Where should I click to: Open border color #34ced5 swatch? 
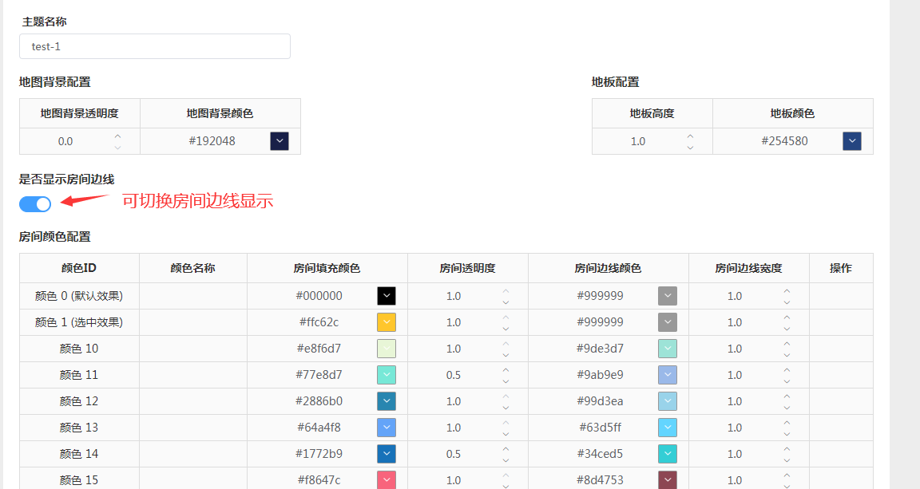[668, 454]
